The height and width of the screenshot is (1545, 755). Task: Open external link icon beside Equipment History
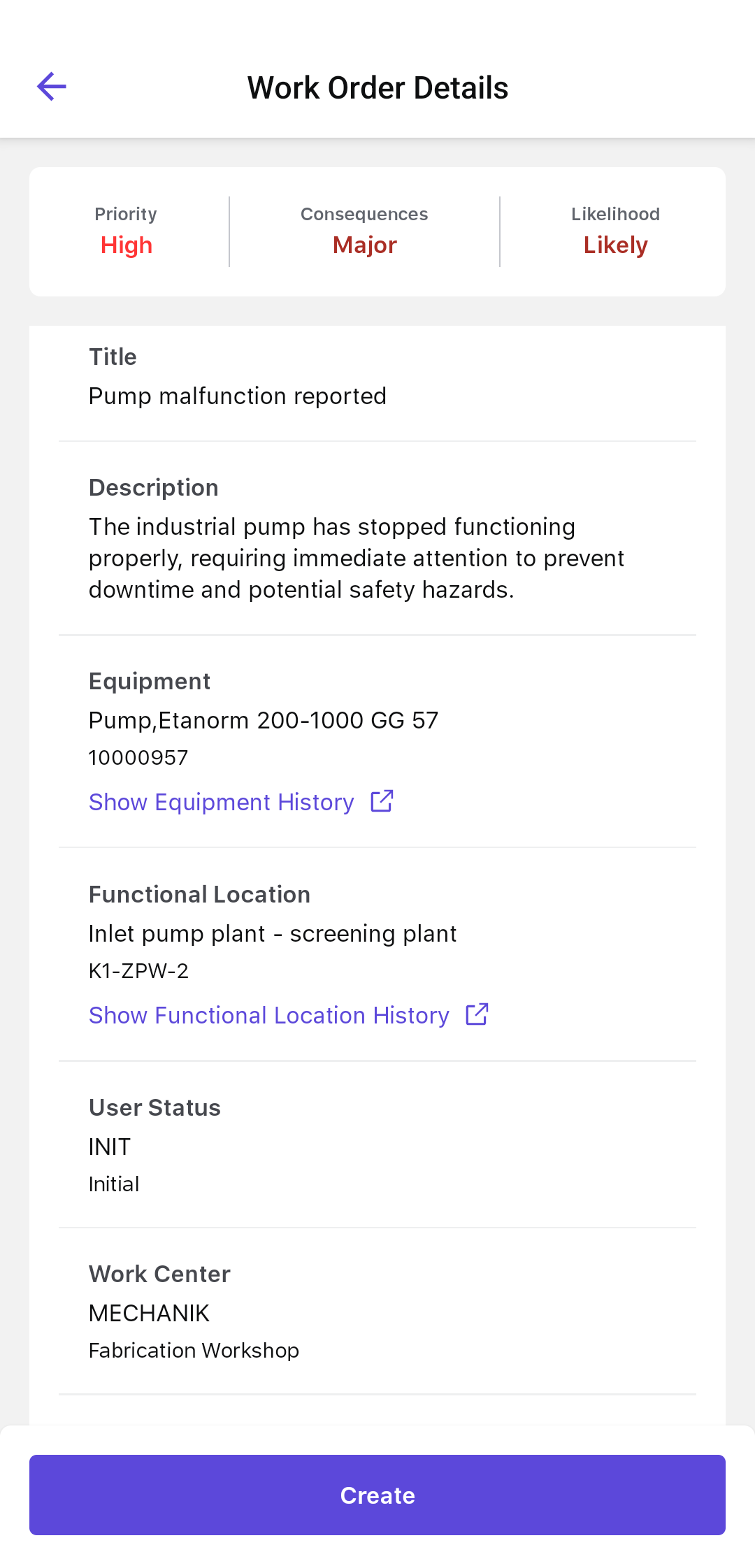click(x=382, y=801)
